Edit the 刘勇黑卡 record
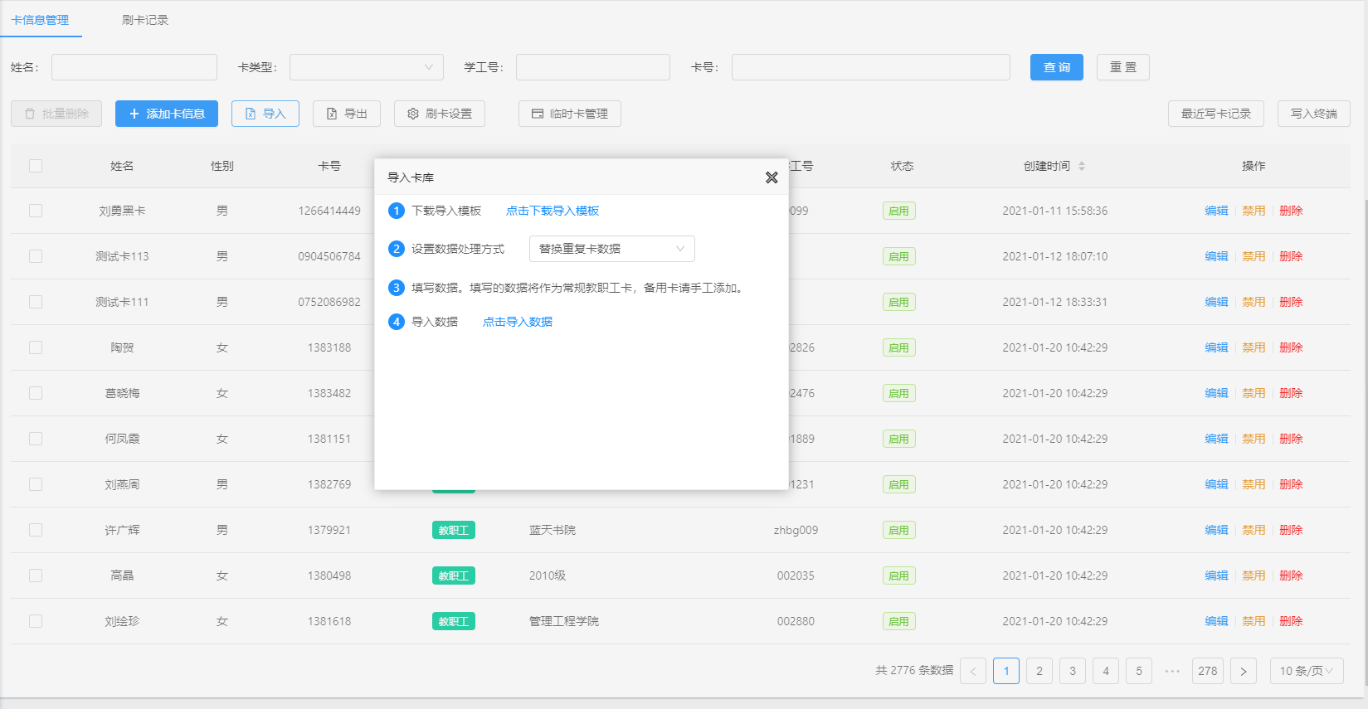Screen dimensions: 1368x709 click(x=1216, y=211)
